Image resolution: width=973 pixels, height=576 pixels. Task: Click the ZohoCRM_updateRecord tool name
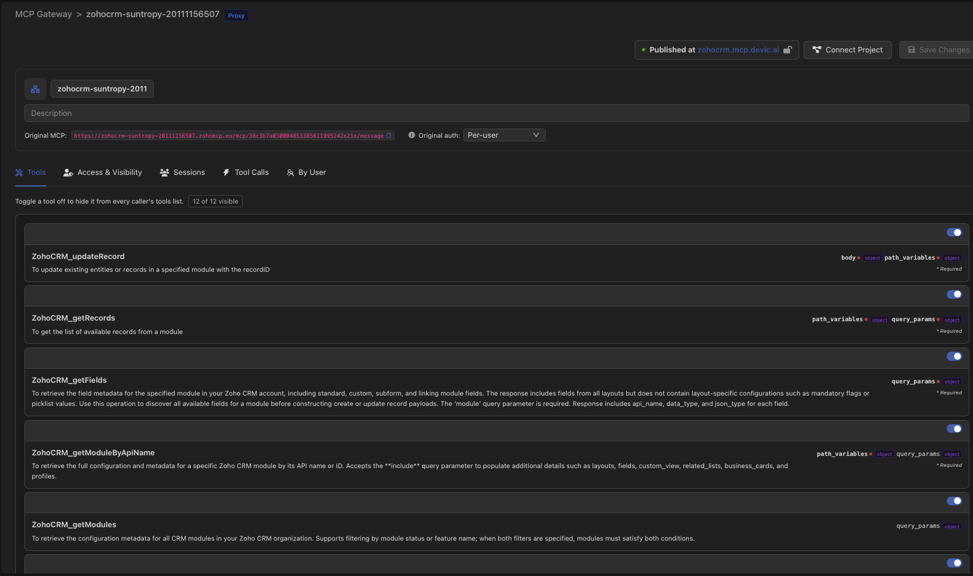tap(78, 257)
